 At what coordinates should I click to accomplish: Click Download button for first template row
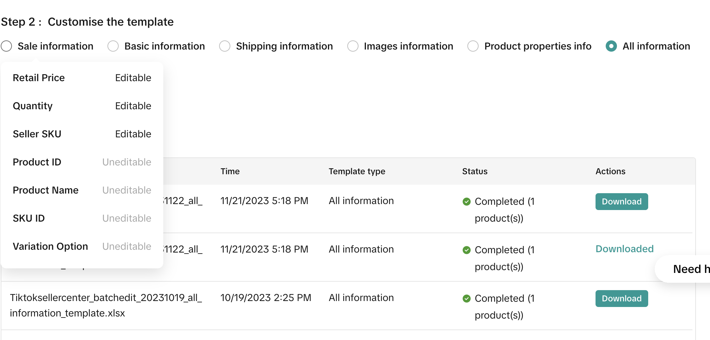point(622,202)
